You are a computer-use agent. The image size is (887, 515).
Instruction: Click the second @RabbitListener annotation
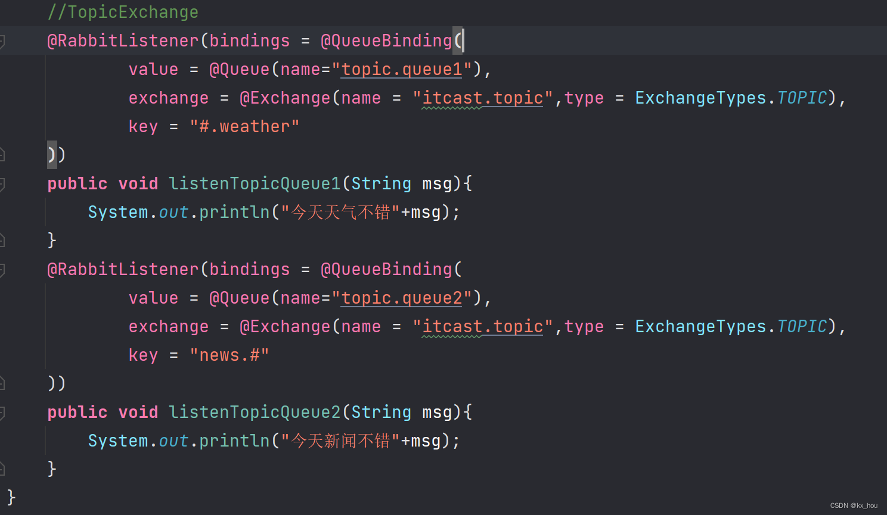[123, 269]
